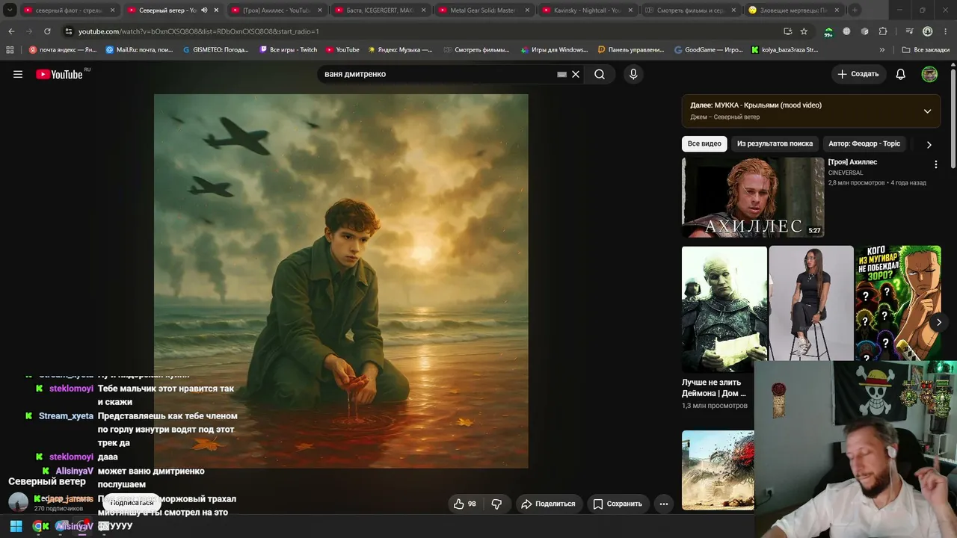This screenshot has width=957, height=538.
Task: Click the Поделиться share button
Action: pyautogui.click(x=548, y=504)
